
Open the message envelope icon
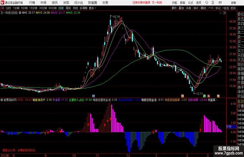pyautogui.click(x=220, y=3)
